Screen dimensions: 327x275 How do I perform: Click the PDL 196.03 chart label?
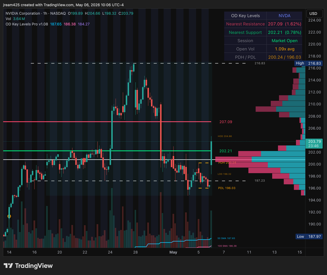click(x=227, y=188)
